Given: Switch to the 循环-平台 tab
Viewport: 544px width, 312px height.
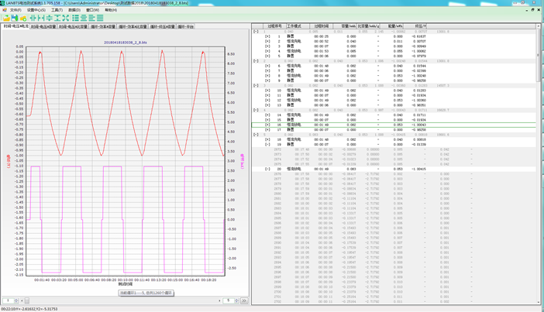Looking at the screenshot, I should click(x=186, y=26).
